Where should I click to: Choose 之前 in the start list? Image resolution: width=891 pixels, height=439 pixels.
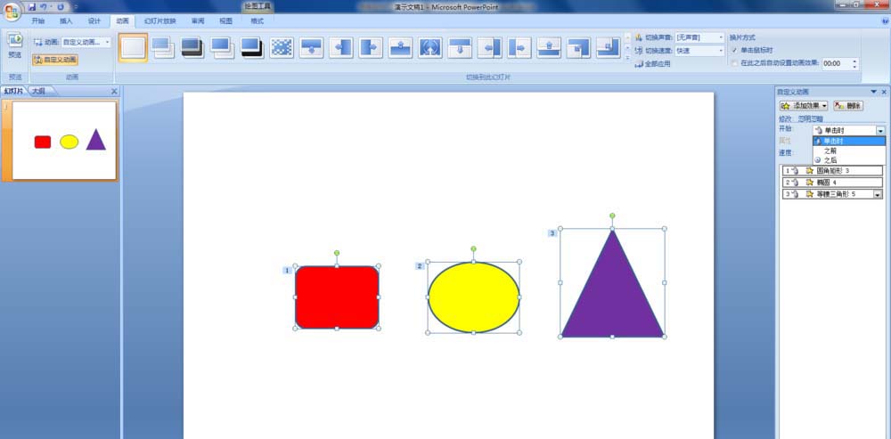(x=849, y=150)
